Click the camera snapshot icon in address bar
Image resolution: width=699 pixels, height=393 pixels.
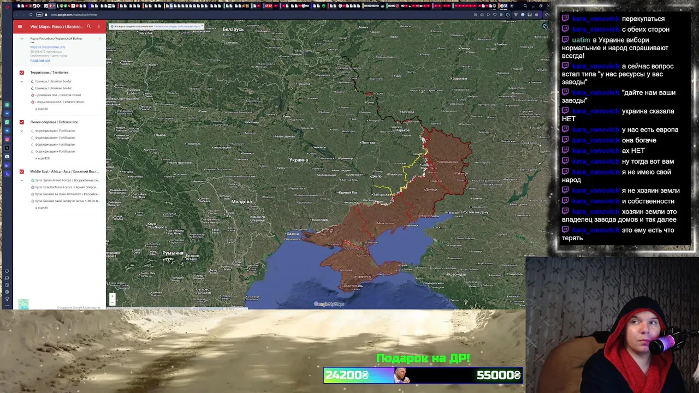click(x=482, y=15)
